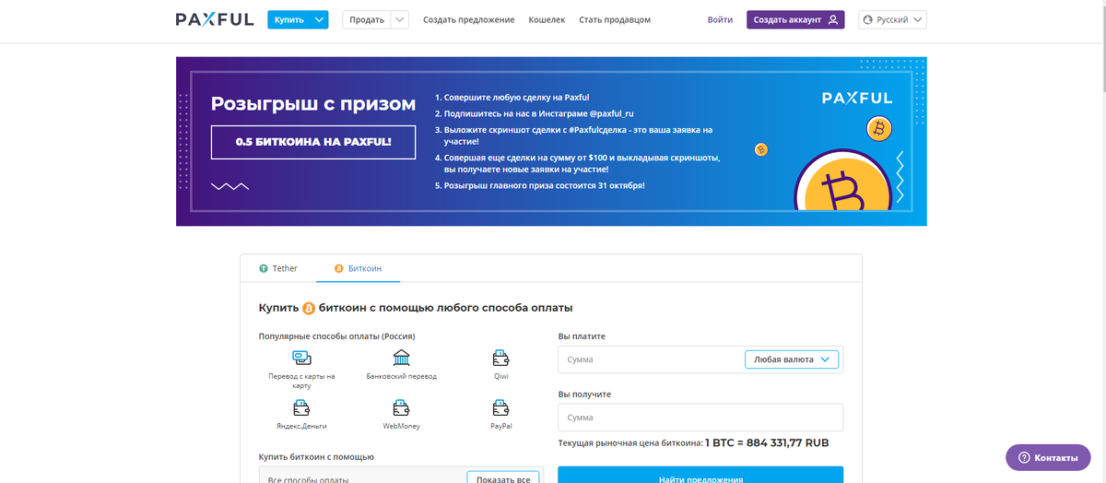Viewport: 1106px width, 483px height.
Task: Click the Перевод с карты на карту label
Action: click(301, 381)
